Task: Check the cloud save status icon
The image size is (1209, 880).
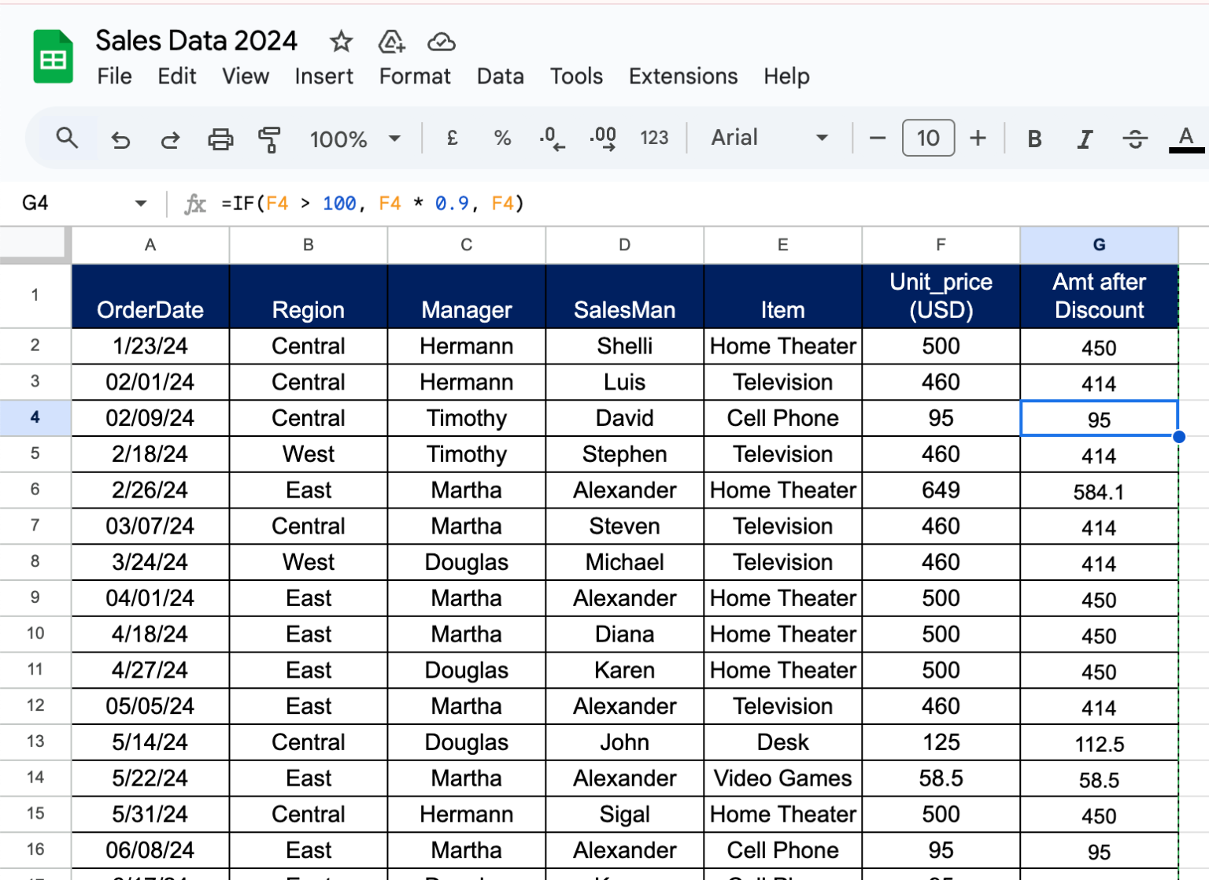Action: tap(442, 43)
